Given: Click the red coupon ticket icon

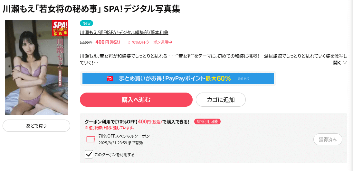Looking at the screenshot, I should click(91, 139).
